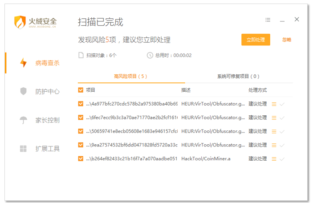Switch to the 系统可修复项目 (0) tab
Image resolution: width=313 pixels, height=203 pixels.
pyautogui.click(x=238, y=77)
